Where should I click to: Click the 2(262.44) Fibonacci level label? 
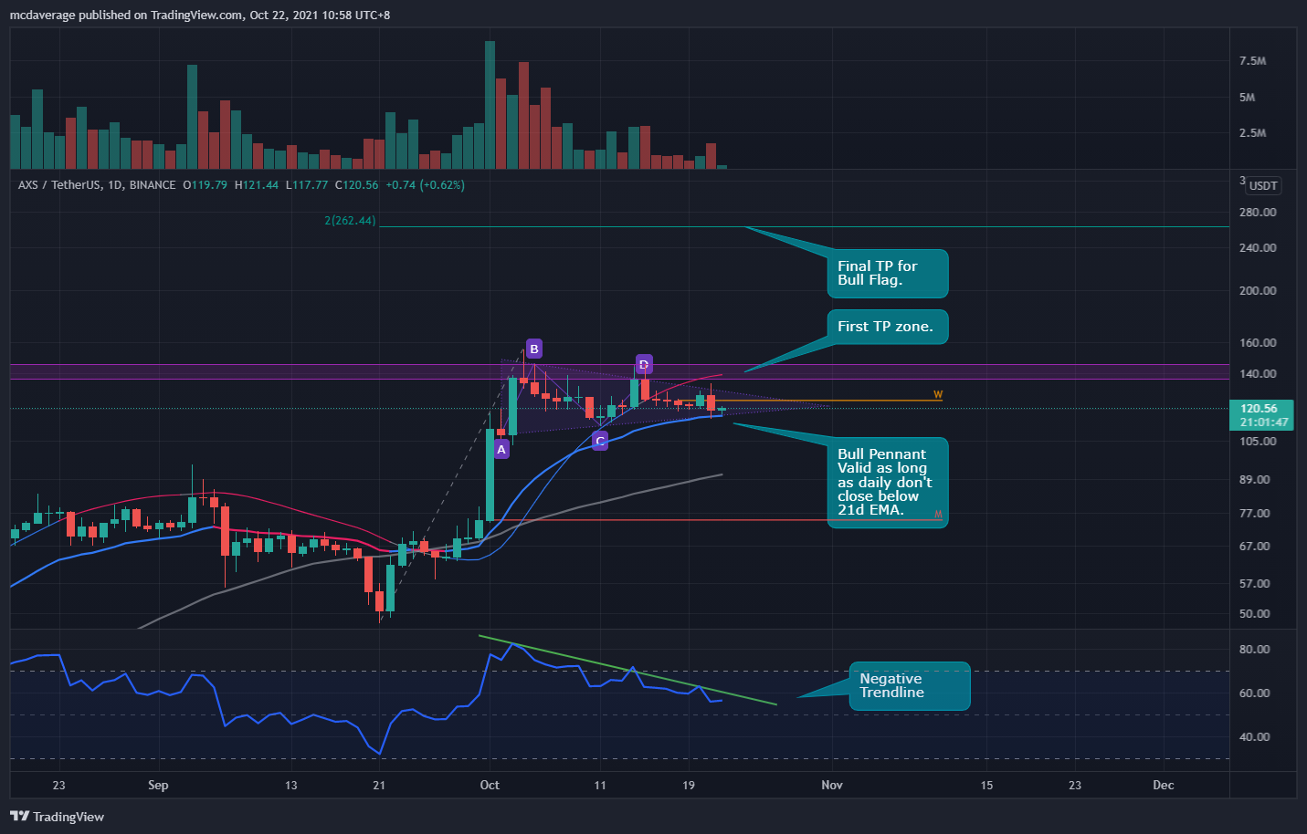click(350, 221)
